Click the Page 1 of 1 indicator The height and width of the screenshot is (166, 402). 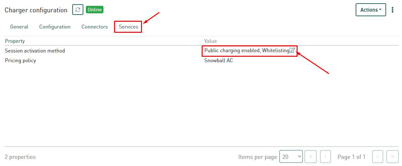[351, 157]
